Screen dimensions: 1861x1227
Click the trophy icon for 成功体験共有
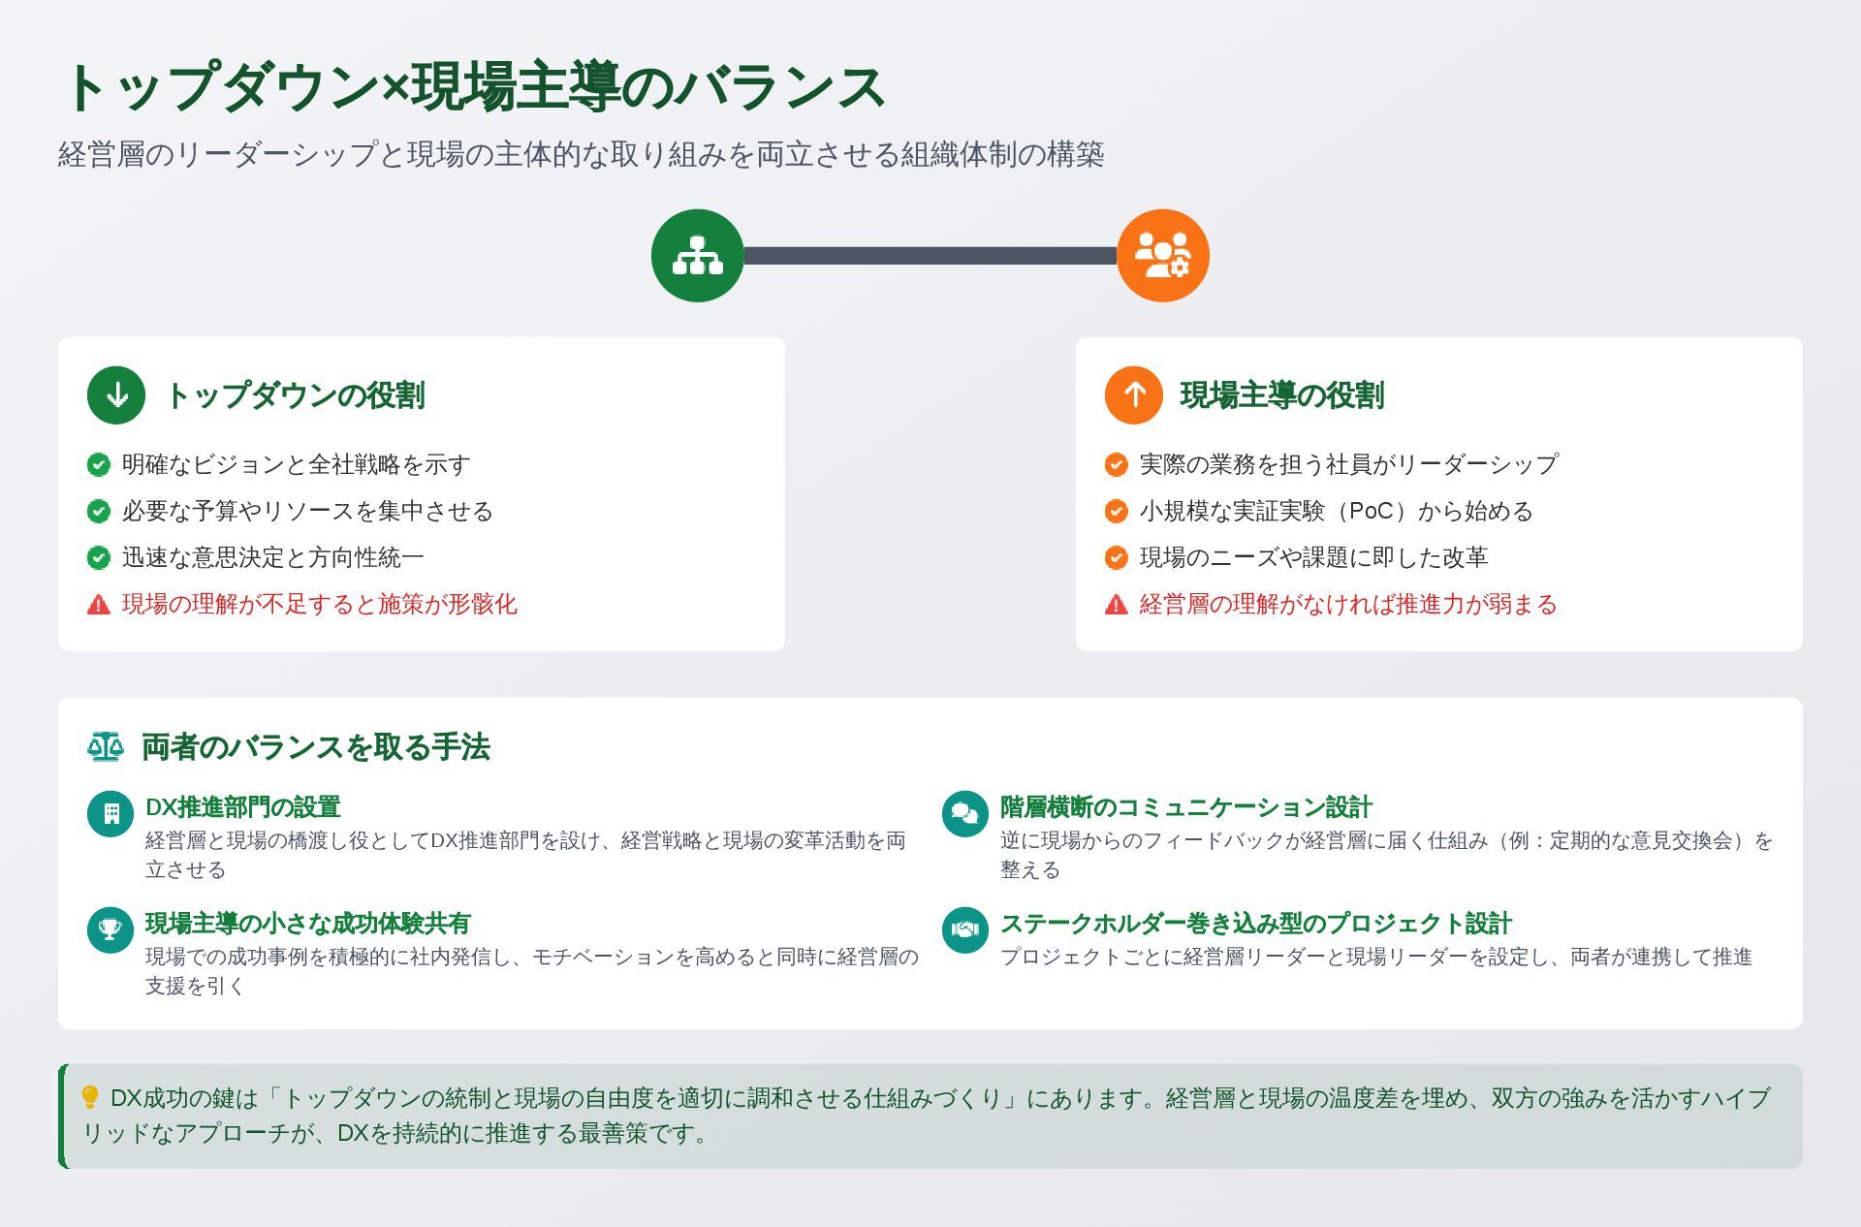pyautogui.click(x=110, y=929)
